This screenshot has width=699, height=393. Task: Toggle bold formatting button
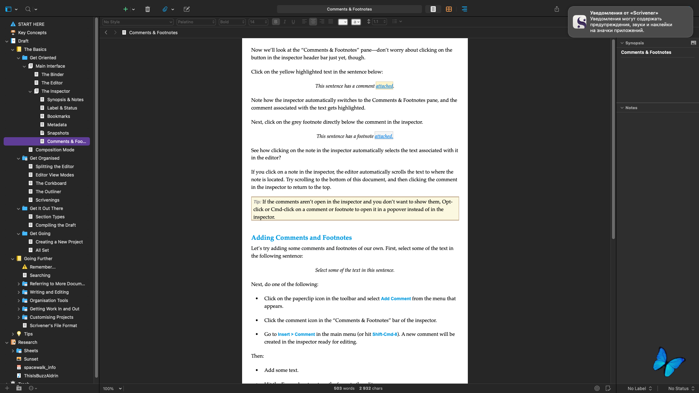(x=276, y=22)
